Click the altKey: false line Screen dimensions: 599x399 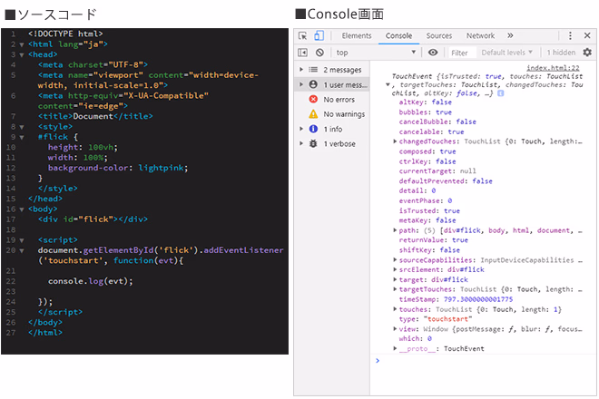coord(425,102)
